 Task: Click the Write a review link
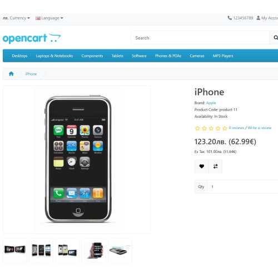[x=260, y=128]
